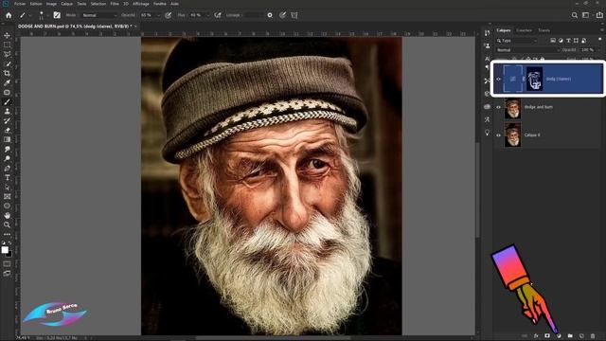This screenshot has width=606, height=341.
Task: Click the search magnifier at top right
Action: (x=575, y=15)
